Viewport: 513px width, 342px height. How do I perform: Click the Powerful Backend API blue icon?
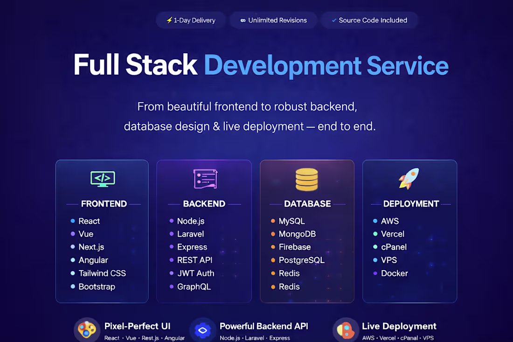pyautogui.click(x=203, y=330)
